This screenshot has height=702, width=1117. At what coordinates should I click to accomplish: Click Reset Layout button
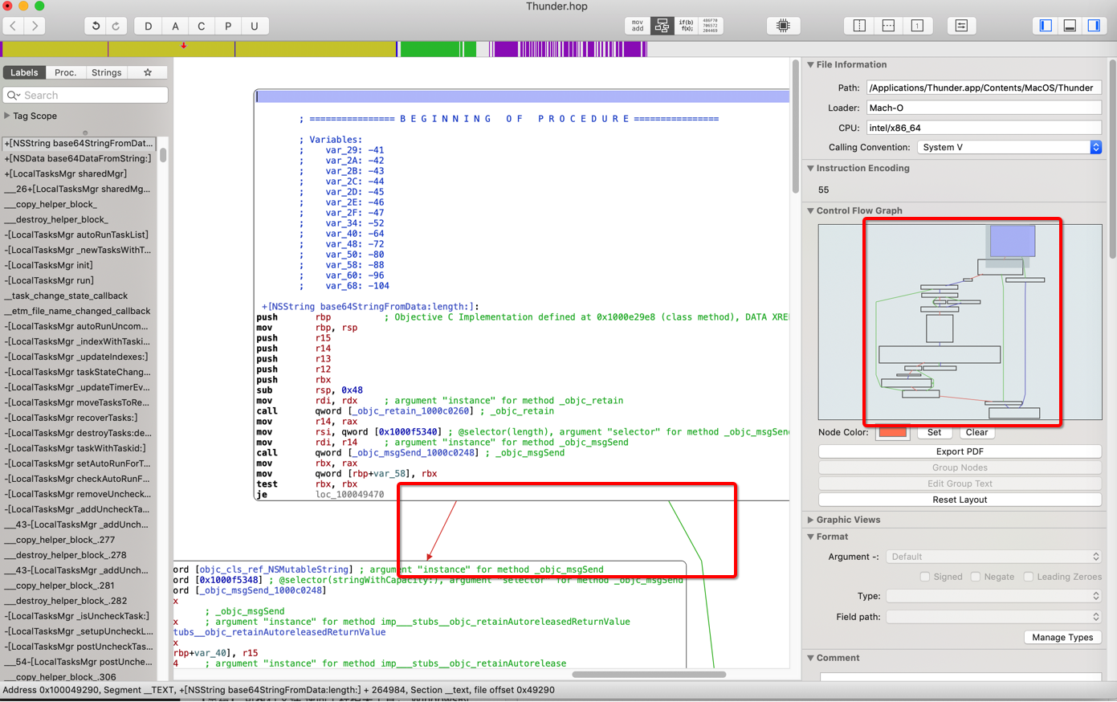pos(960,500)
